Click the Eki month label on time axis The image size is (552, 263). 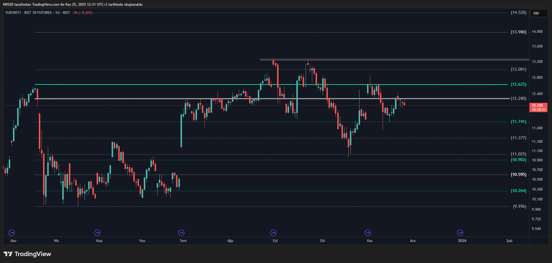pyautogui.click(x=322, y=240)
